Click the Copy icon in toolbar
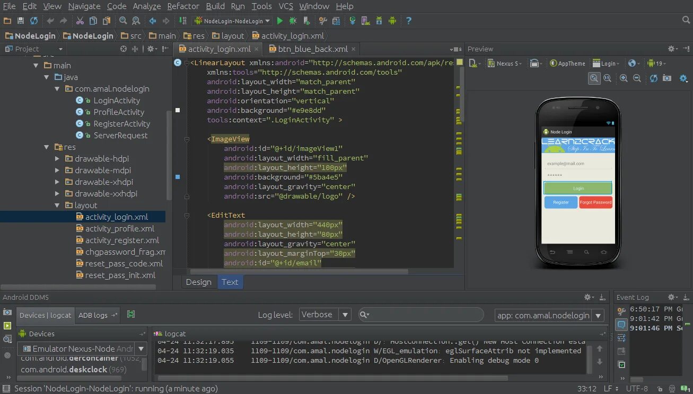693x394 pixels. [93, 21]
